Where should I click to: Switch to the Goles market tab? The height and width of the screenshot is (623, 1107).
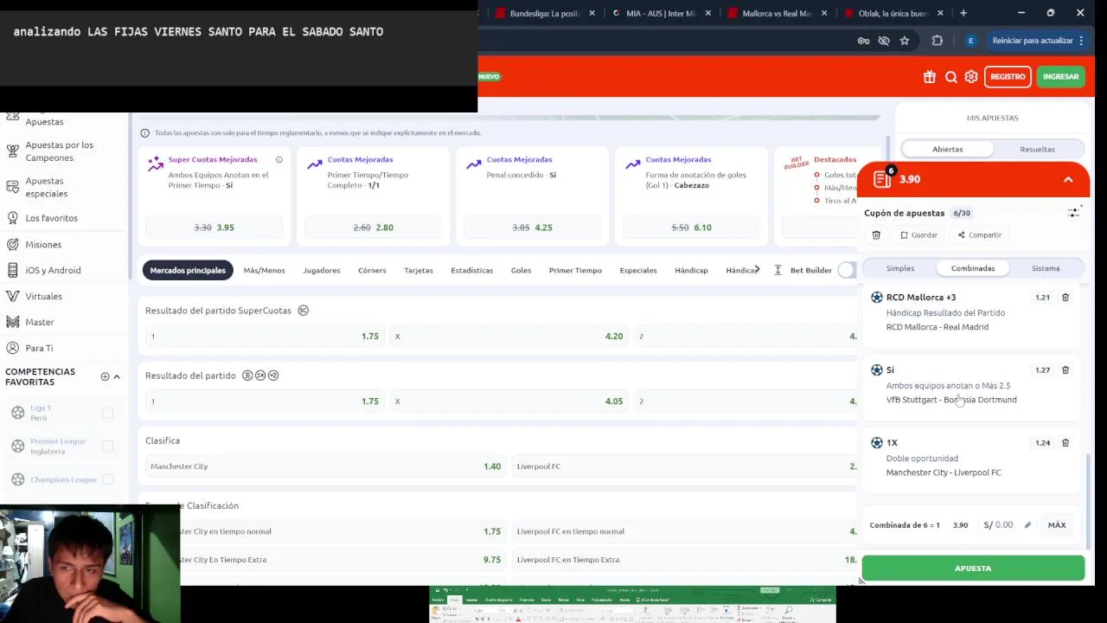pyautogui.click(x=521, y=271)
